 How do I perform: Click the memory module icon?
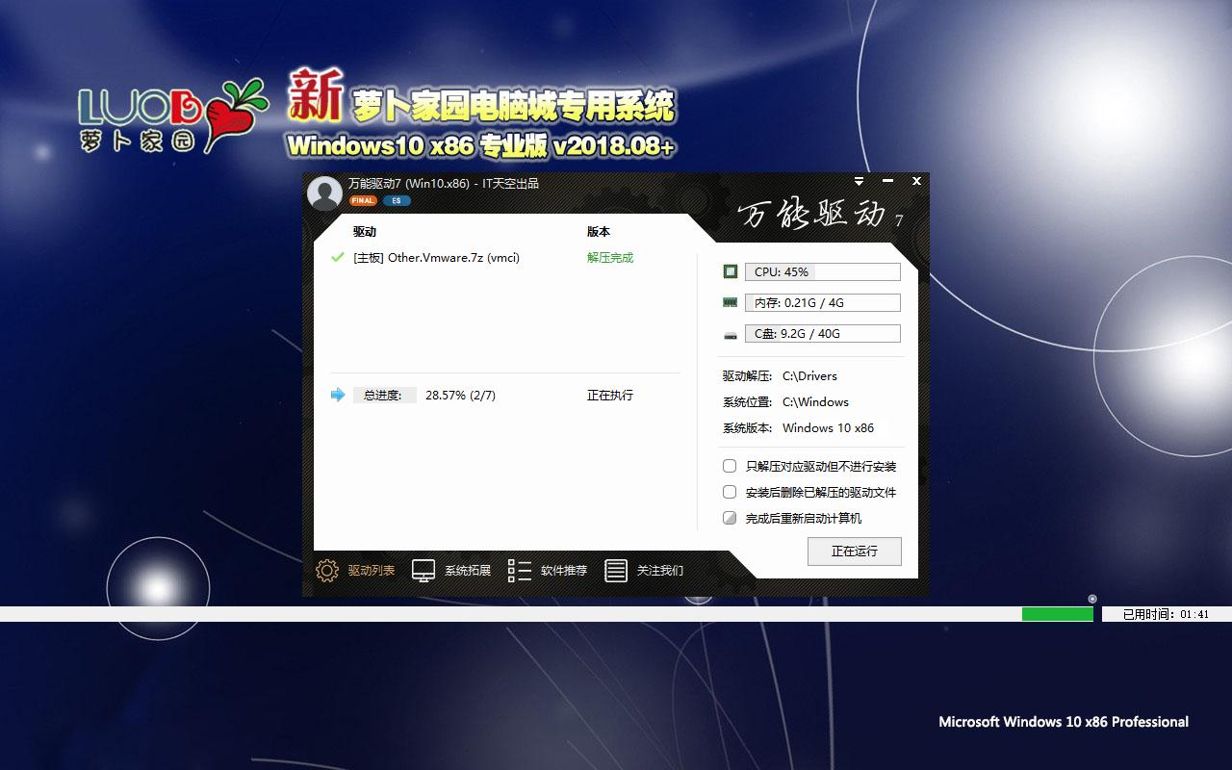pos(731,303)
